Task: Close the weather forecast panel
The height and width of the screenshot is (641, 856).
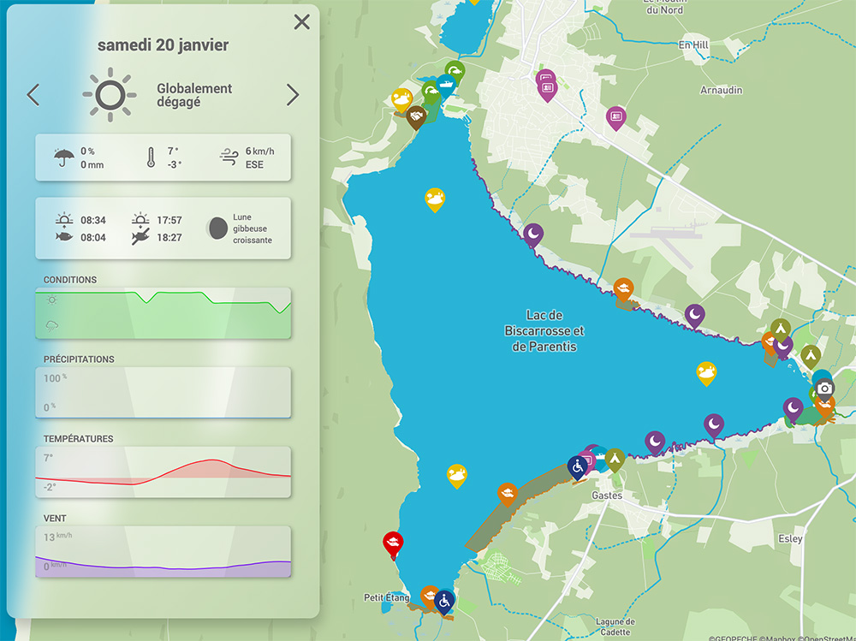Action: pyautogui.click(x=302, y=22)
